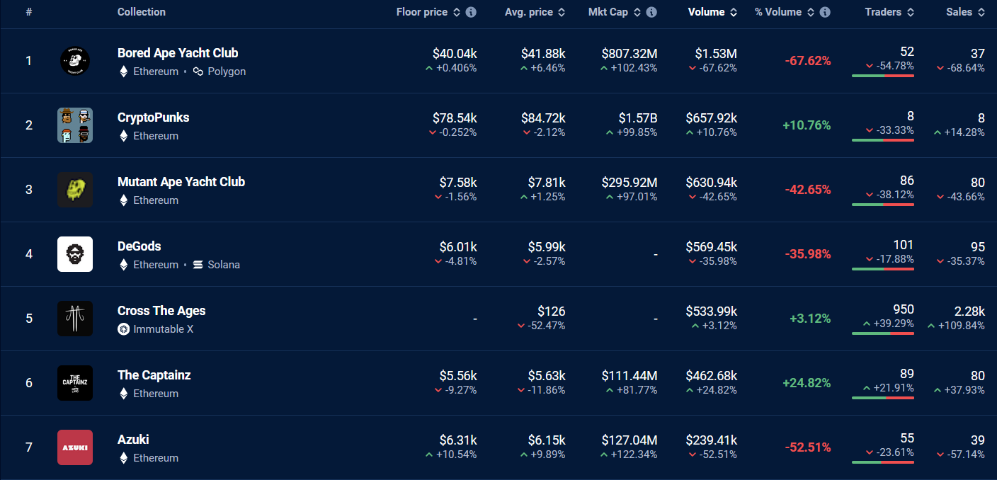The width and height of the screenshot is (997, 480).
Task: Open the Bored Ape Yacht Club logo
Action: [75, 61]
